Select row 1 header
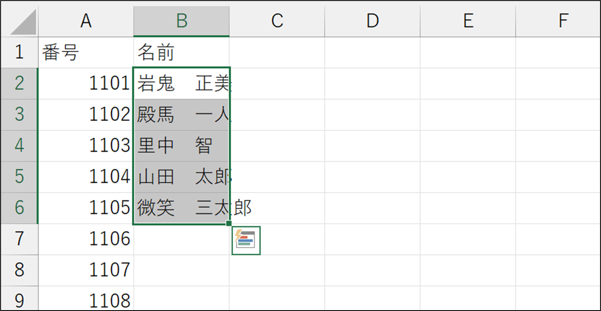Image resolution: width=601 pixels, height=311 pixels. pos(20,53)
